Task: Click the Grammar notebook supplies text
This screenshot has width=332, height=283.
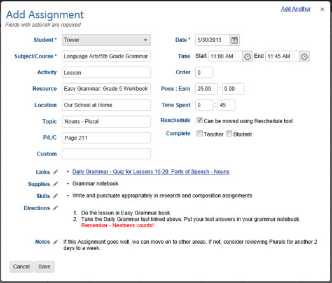Action: pyautogui.click(x=95, y=183)
